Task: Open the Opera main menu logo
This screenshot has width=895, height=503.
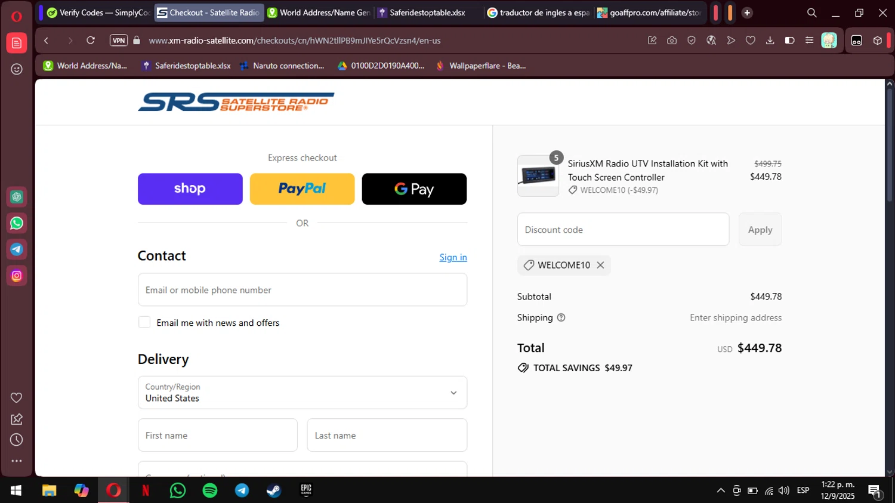Action: coord(17,16)
